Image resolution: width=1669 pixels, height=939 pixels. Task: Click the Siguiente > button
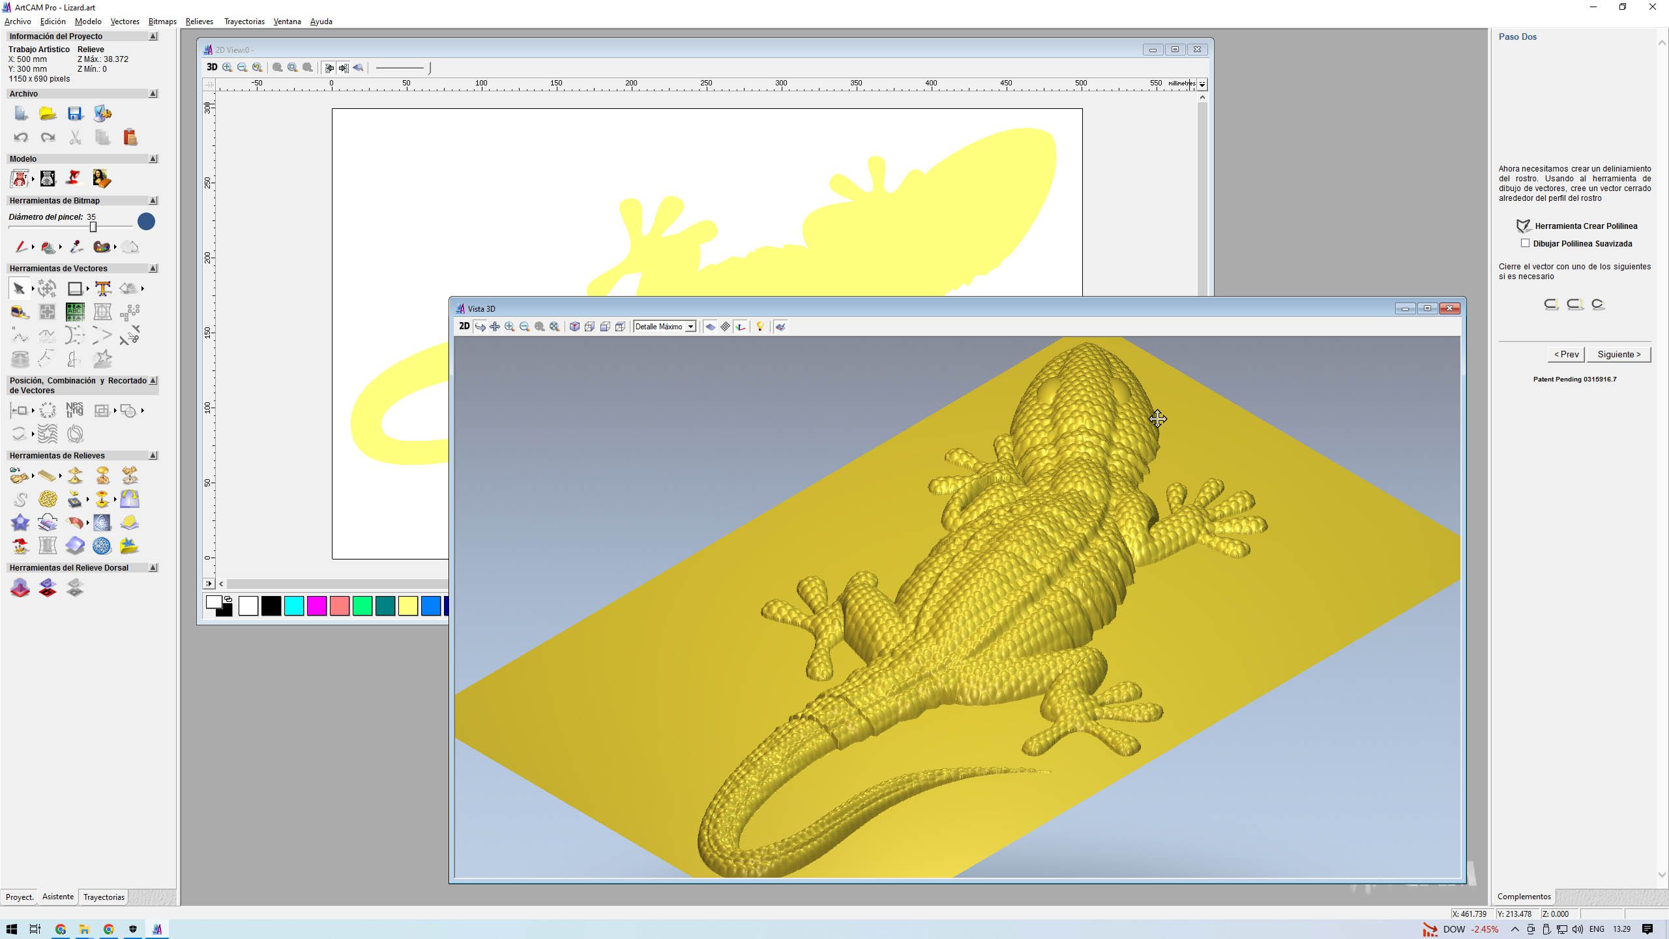[1619, 354]
